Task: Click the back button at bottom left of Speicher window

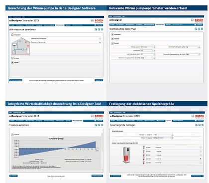Action: click(115, 176)
